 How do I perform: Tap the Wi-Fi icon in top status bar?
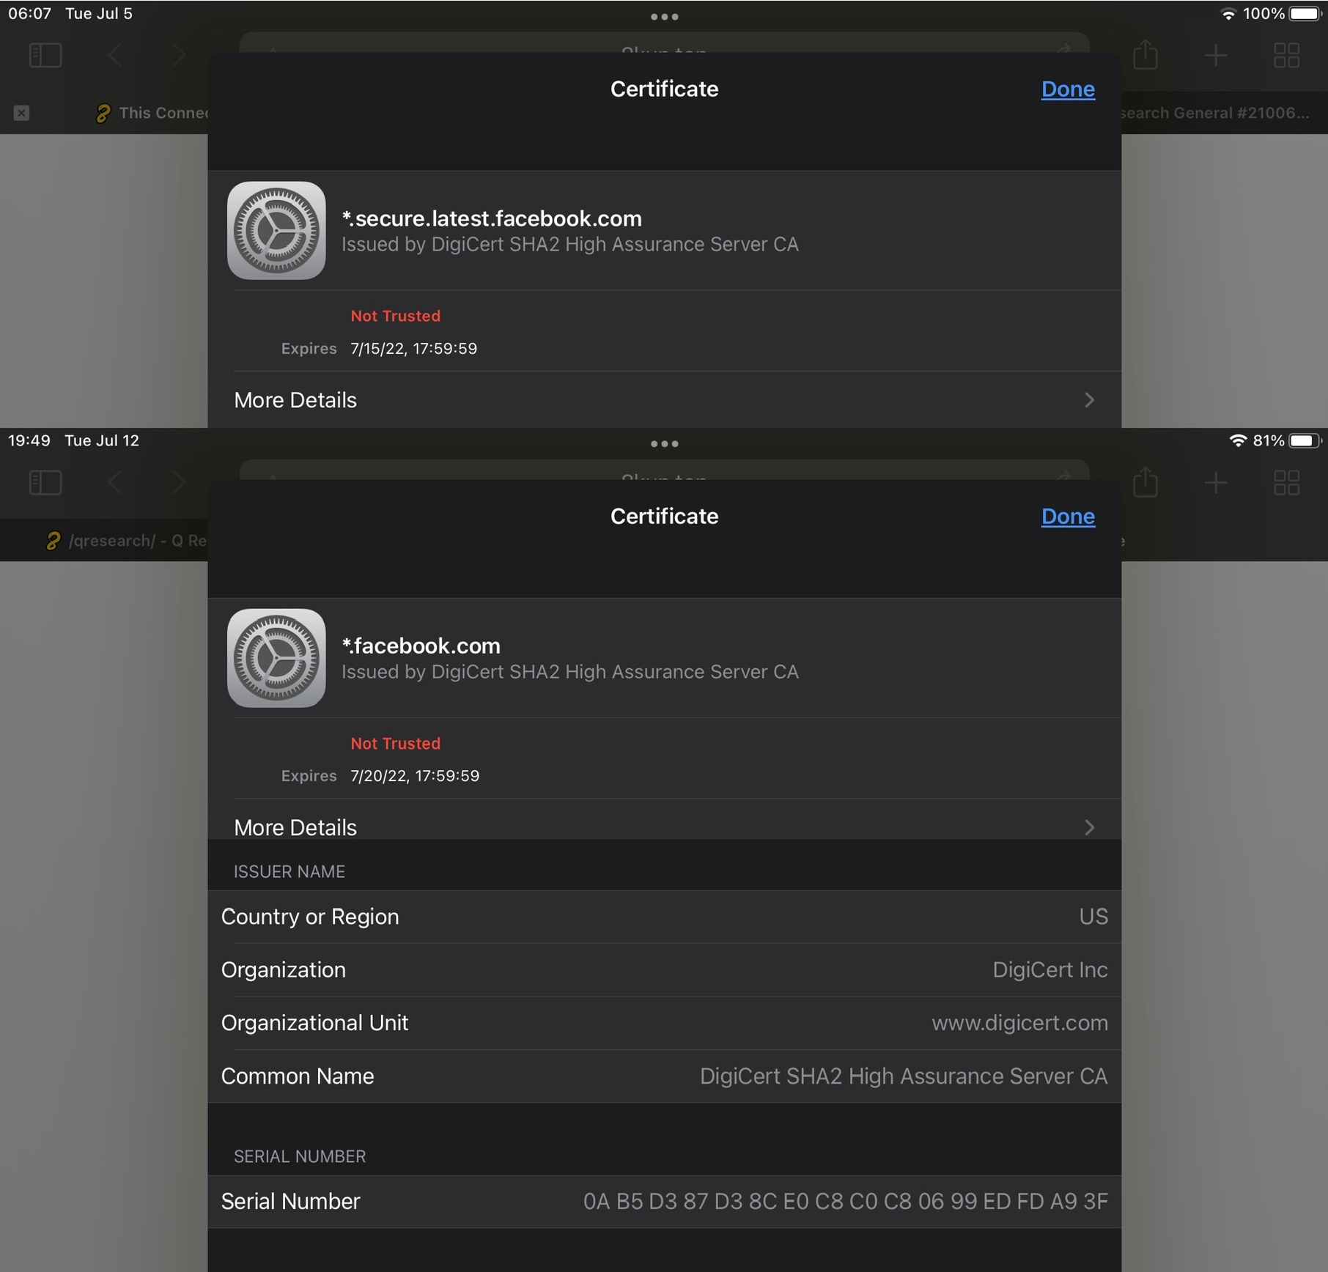point(1228,14)
